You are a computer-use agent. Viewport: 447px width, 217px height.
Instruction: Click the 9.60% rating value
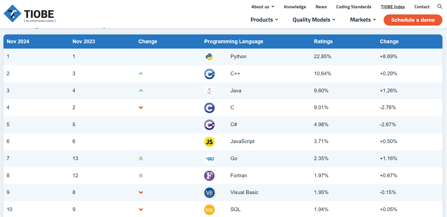321,90
